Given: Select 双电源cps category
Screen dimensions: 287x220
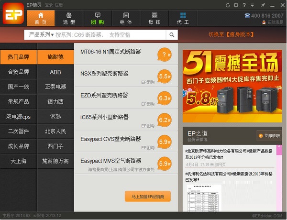Looking at the screenshot, I should (x=18, y=117).
